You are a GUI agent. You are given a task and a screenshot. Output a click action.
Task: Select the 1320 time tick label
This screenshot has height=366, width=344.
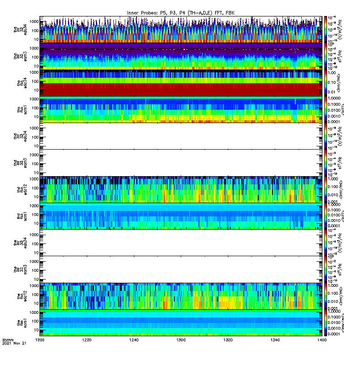(228, 340)
